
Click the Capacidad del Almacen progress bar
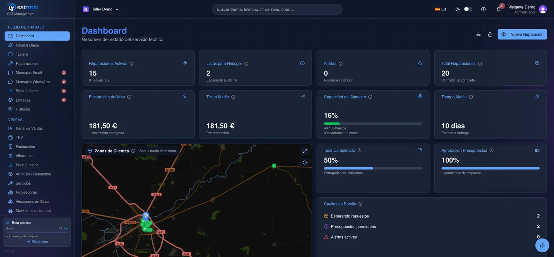coord(373,123)
